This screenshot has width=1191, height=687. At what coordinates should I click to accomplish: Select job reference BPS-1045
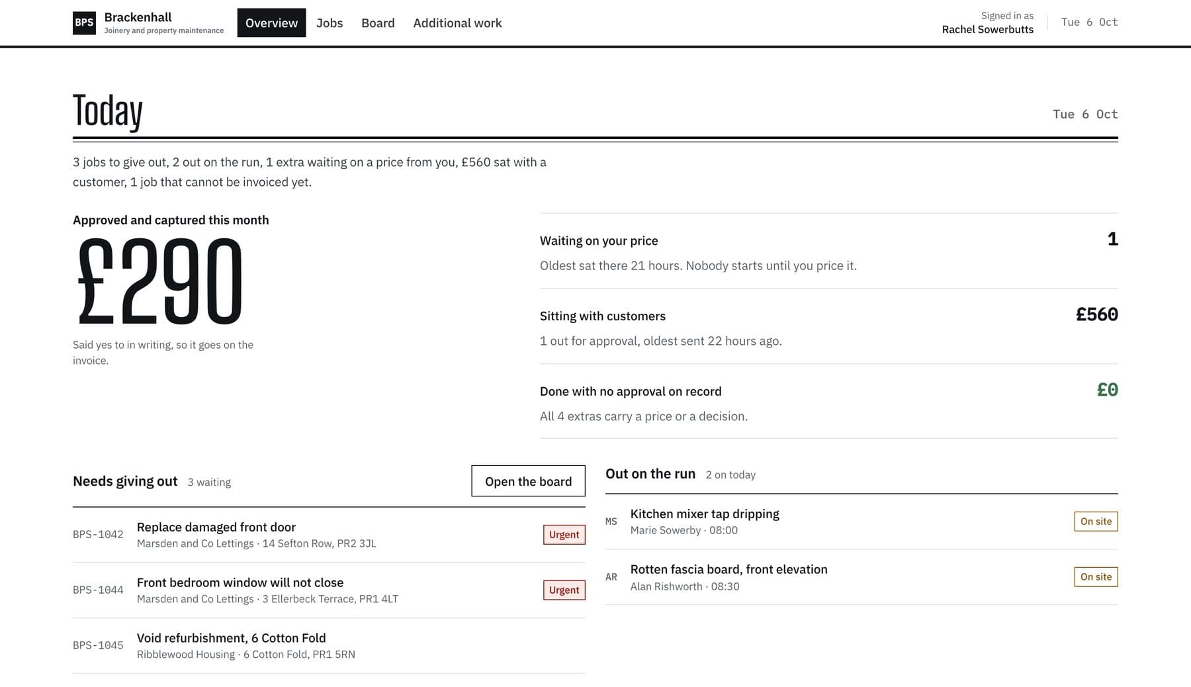pos(98,645)
